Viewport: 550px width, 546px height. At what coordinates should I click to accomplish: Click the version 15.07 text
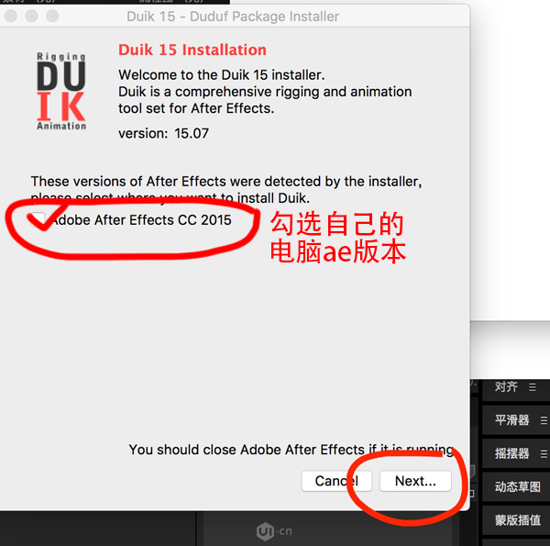(x=163, y=133)
